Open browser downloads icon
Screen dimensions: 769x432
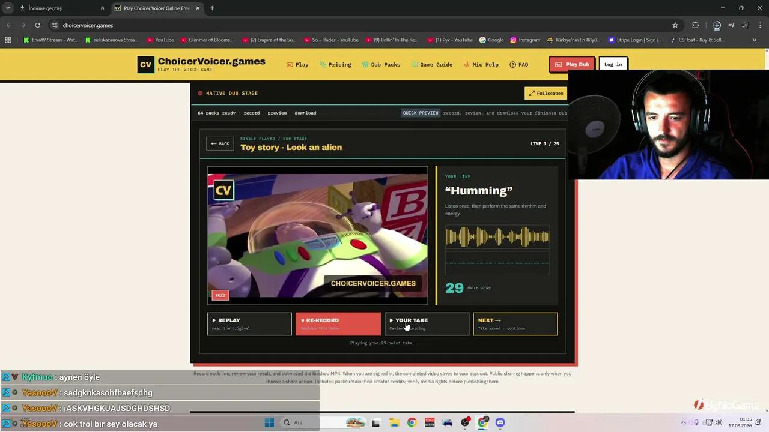click(x=717, y=25)
